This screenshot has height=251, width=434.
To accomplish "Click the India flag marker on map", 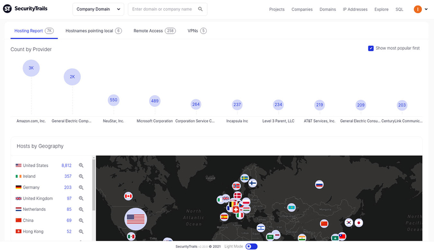I will (x=302, y=237).
